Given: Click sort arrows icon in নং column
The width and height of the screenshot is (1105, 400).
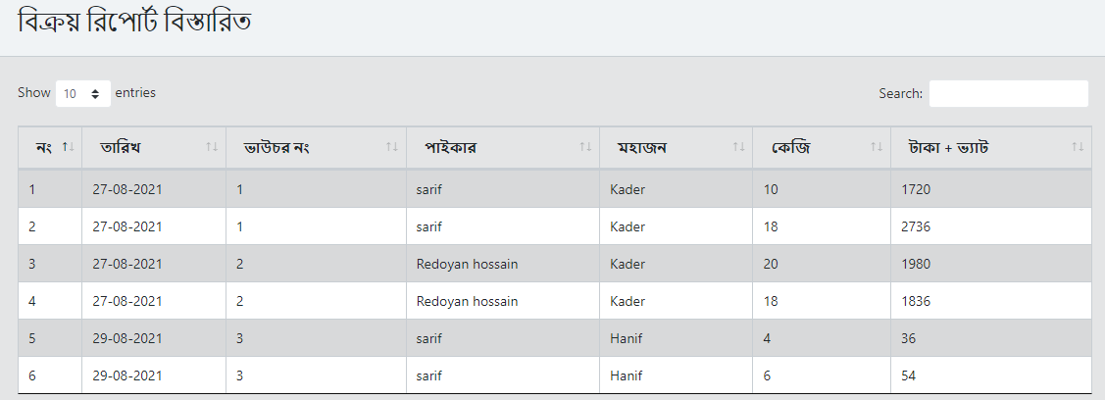Looking at the screenshot, I should click(x=67, y=147).
